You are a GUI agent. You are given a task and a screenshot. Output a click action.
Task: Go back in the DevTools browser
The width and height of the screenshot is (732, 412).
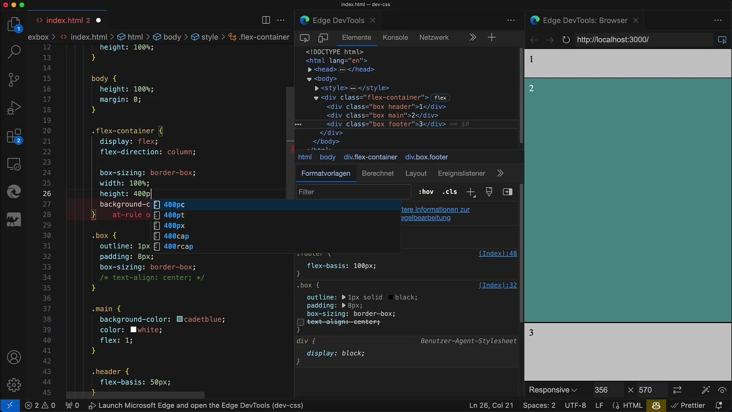(534, 40)
